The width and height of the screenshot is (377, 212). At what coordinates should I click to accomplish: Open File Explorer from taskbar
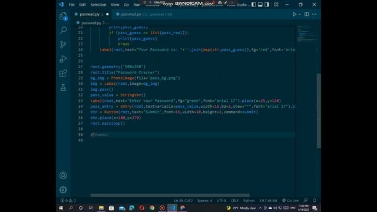[101, 208]
